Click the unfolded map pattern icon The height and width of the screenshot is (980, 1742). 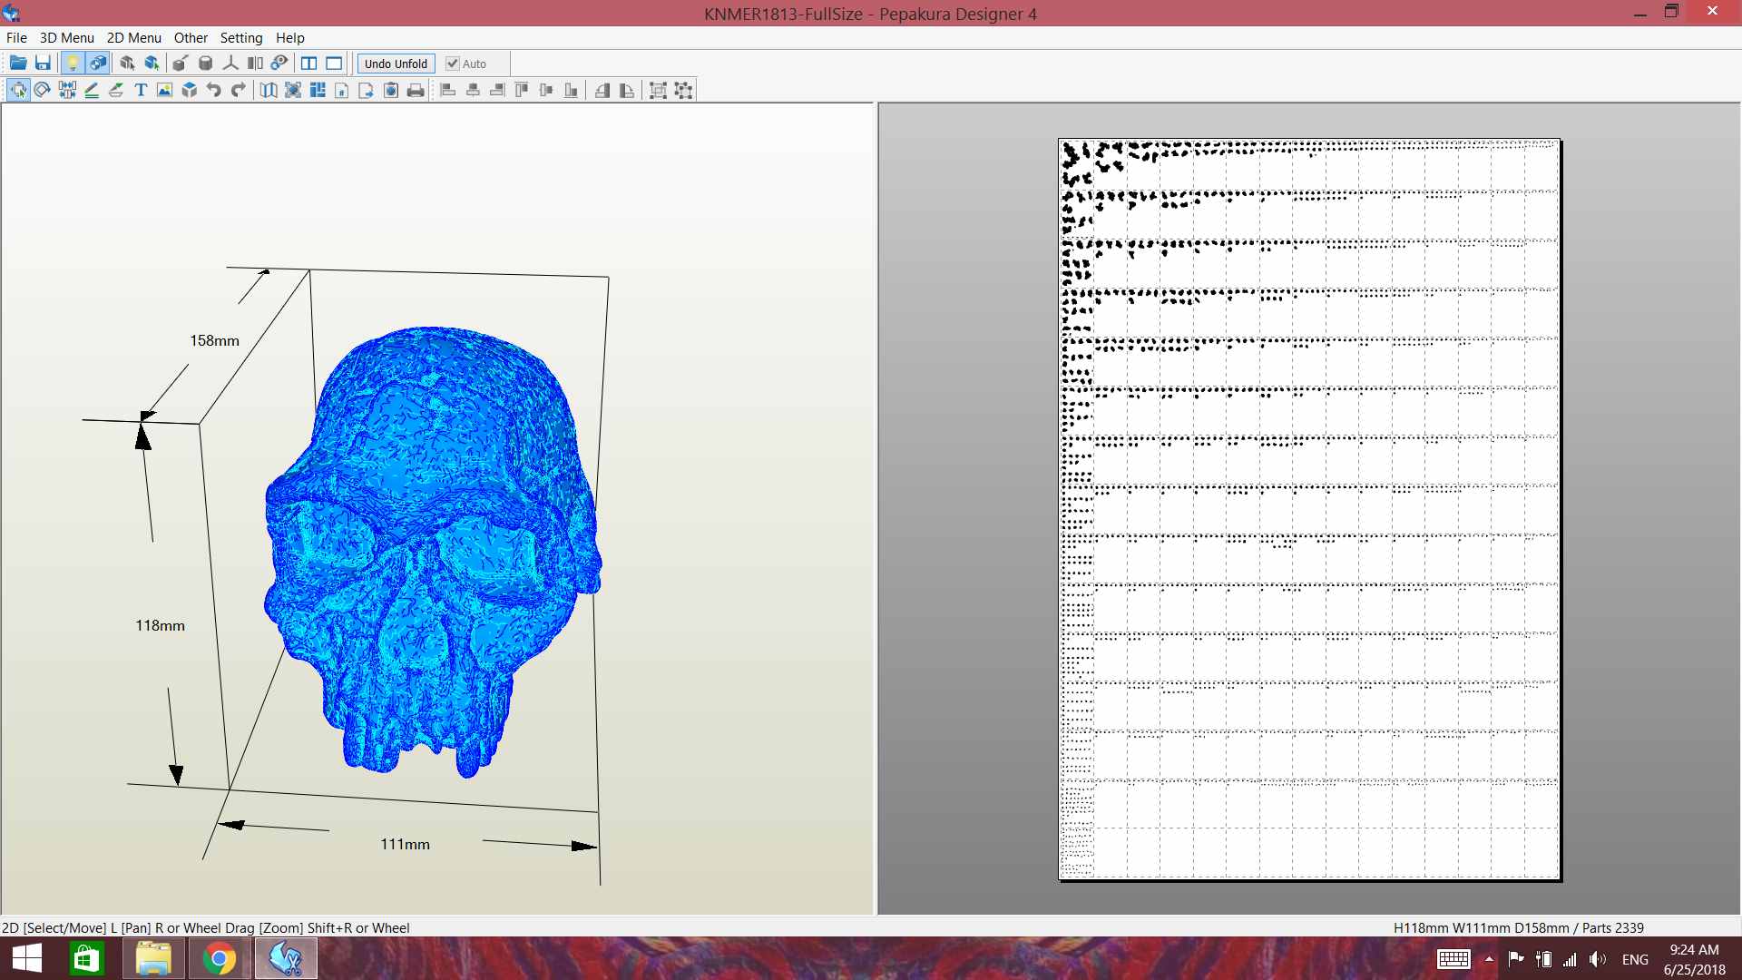click(x=269, y=90)
